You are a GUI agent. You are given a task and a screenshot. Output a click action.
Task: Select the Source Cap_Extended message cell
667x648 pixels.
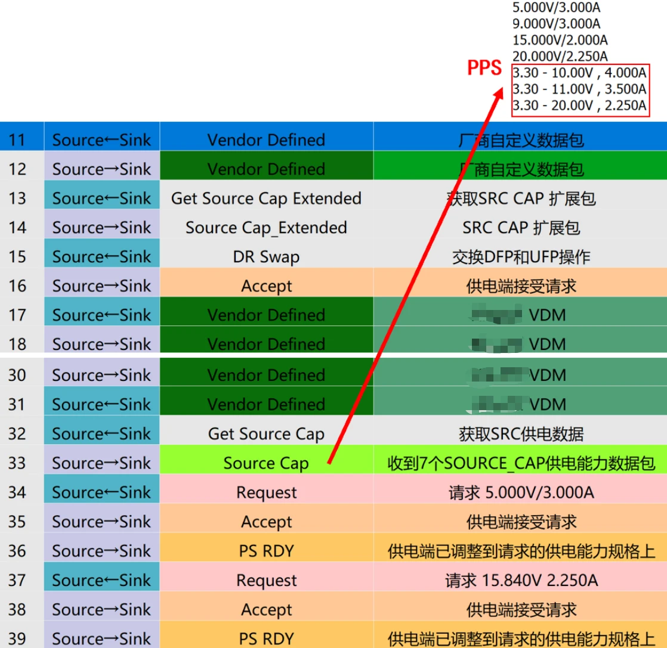point(266,228)
